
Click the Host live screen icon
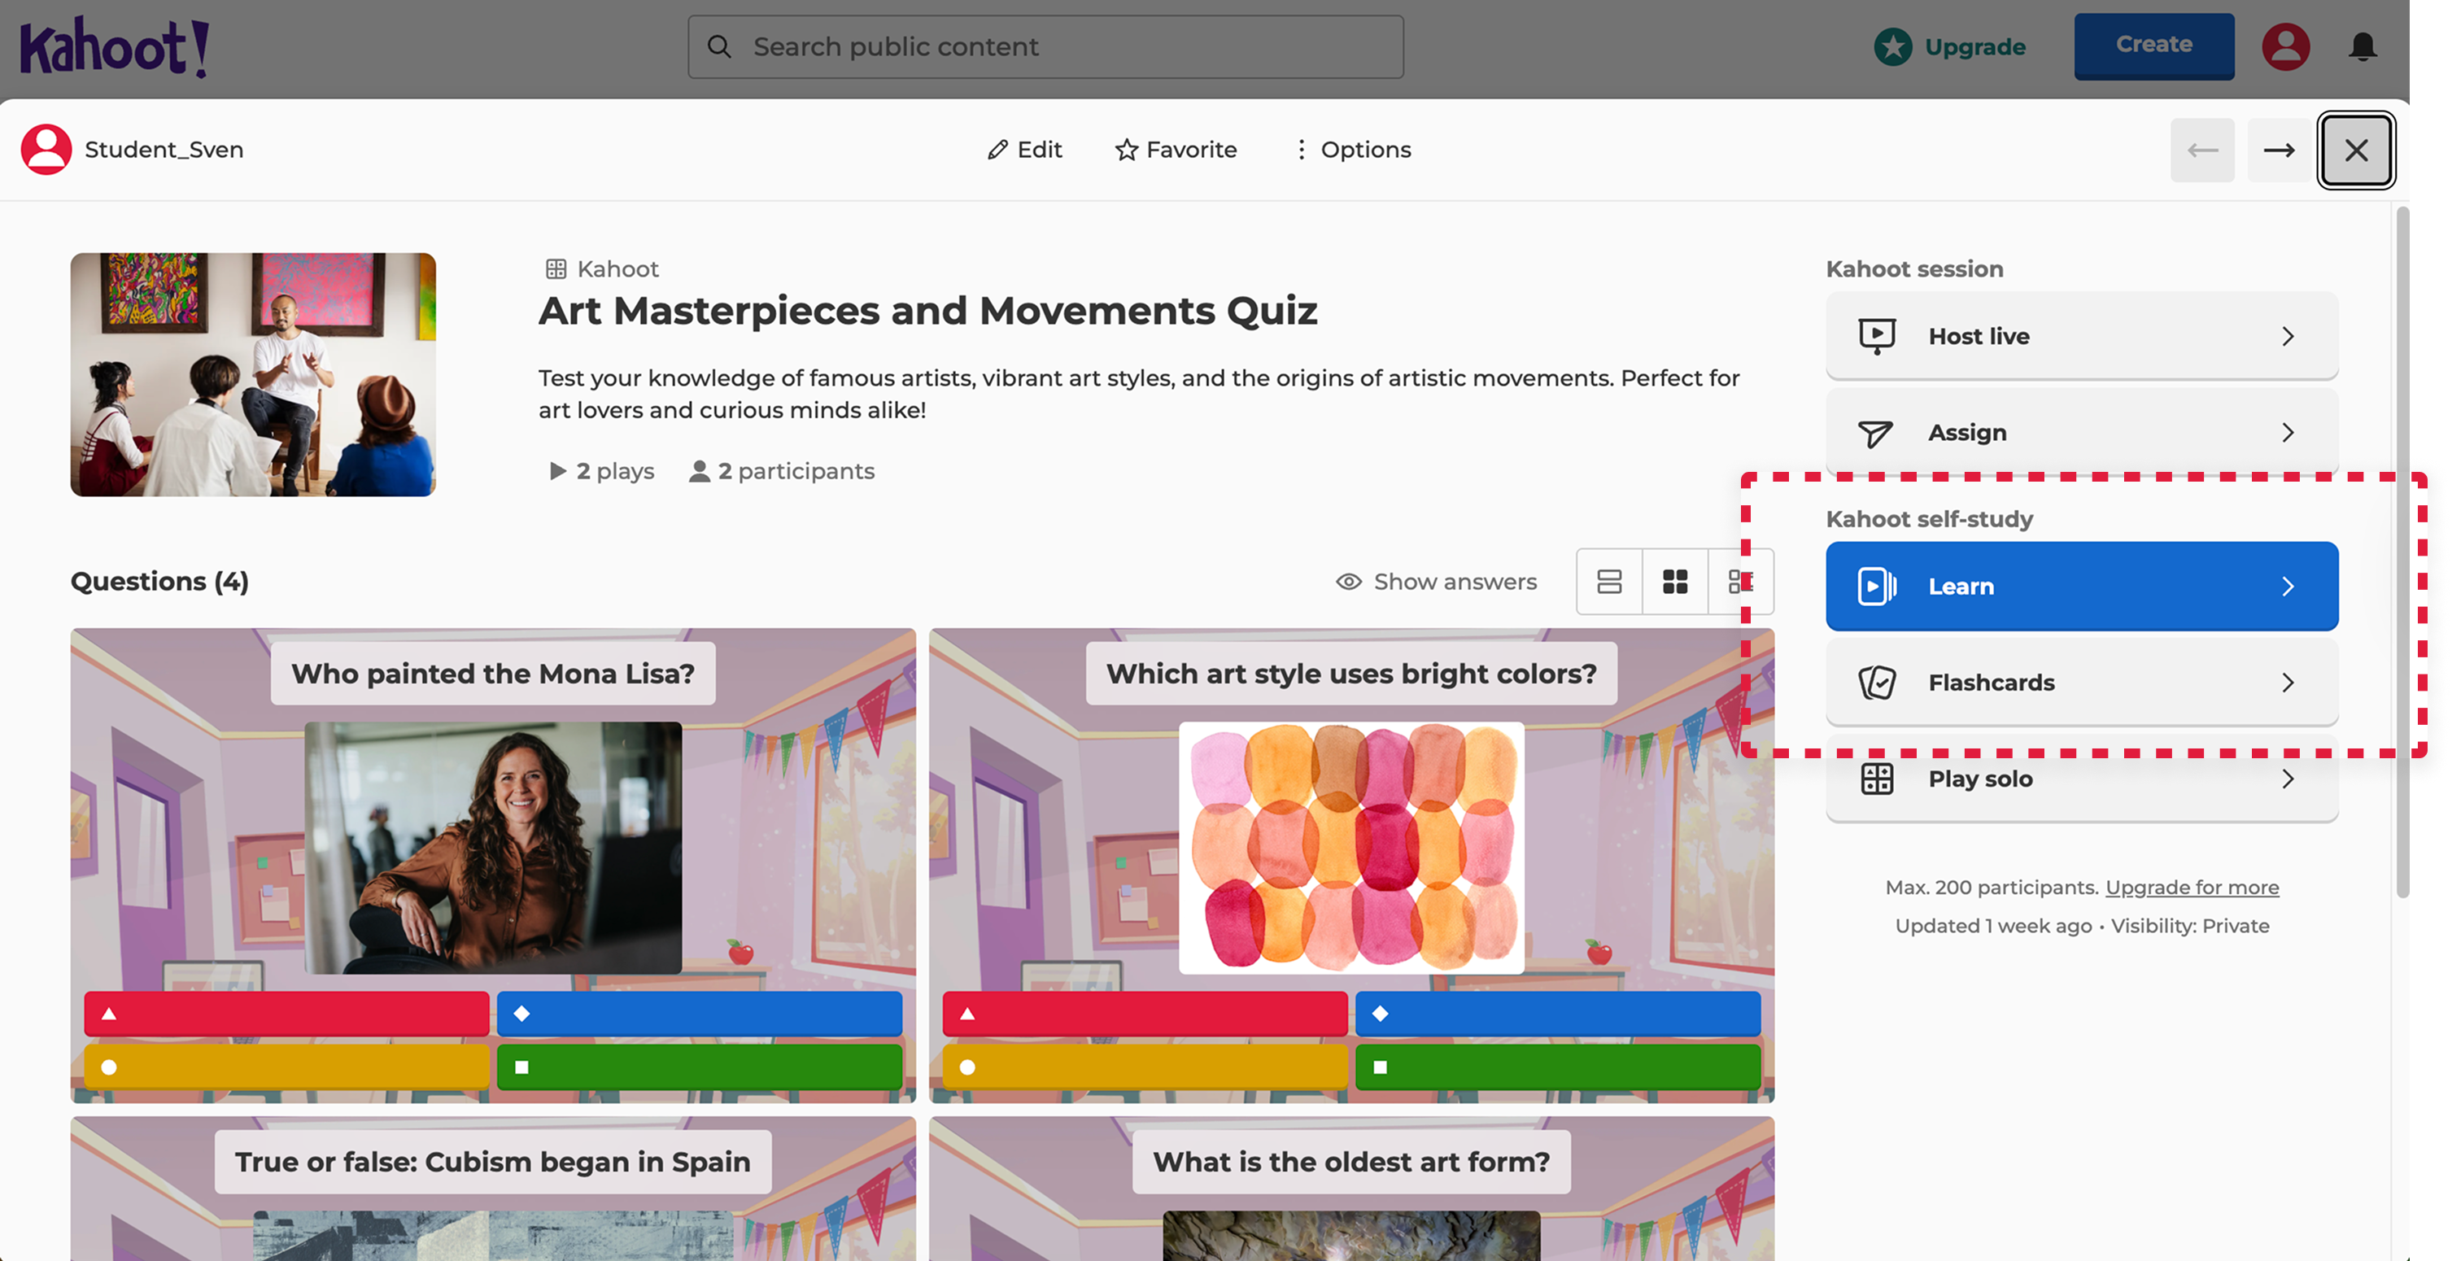point(1876,336)
